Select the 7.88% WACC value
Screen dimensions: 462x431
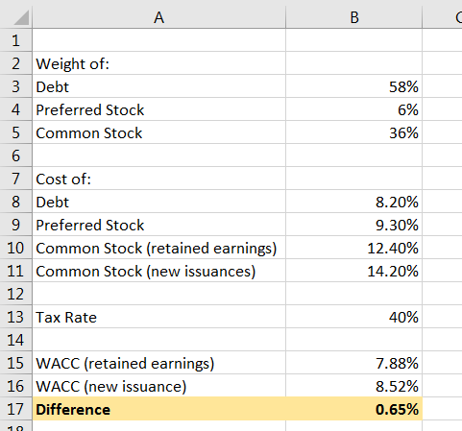click(354, 363)
